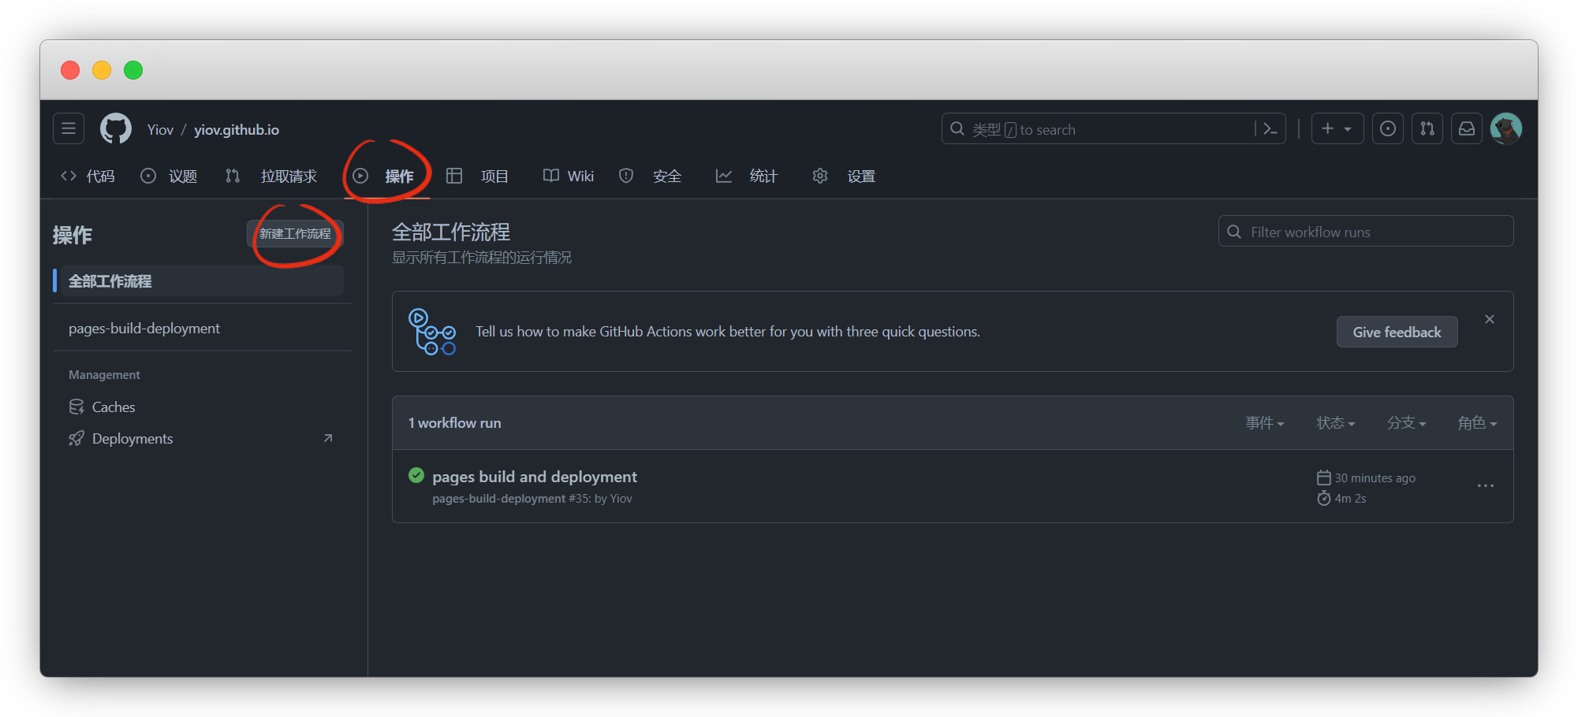Open the external link arrow next to Deployments

pos(329,438)
